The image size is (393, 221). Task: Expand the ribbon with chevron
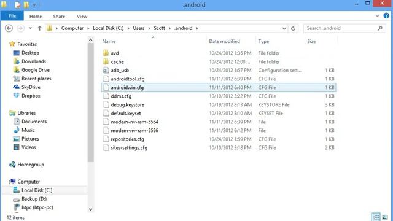tap(377, 16)
